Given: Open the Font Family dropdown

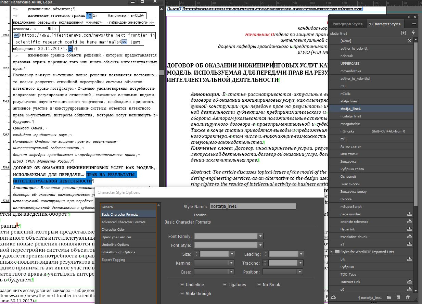Looking at the screenshot, I should [260, 236].
